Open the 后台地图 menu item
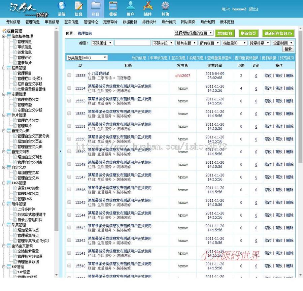 pos(208,22)
